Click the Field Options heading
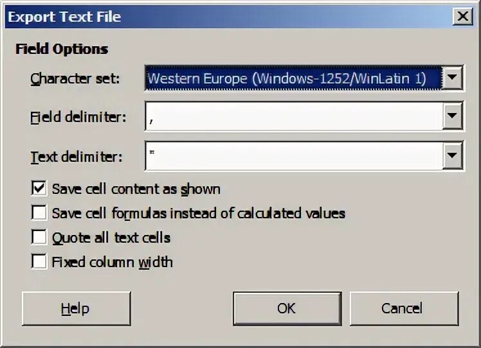Screen dimensions: 481x348 [62, 49]
